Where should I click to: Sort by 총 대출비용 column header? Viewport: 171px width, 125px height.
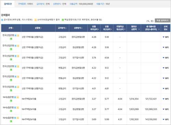151,28
